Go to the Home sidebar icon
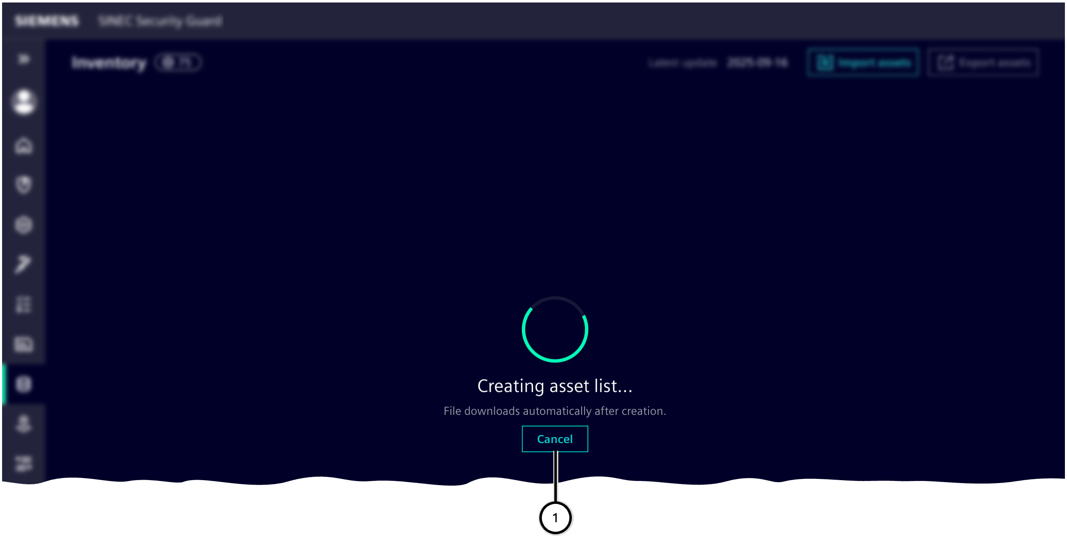Screen dimensions: 1067x538 (24, 146)
